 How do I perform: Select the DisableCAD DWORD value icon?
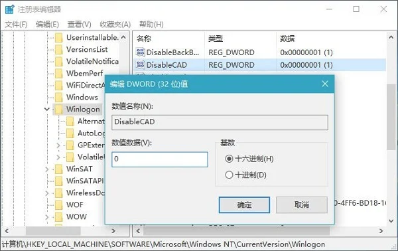(141, 65)
